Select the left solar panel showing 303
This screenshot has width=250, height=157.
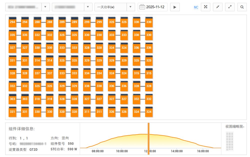12,99
